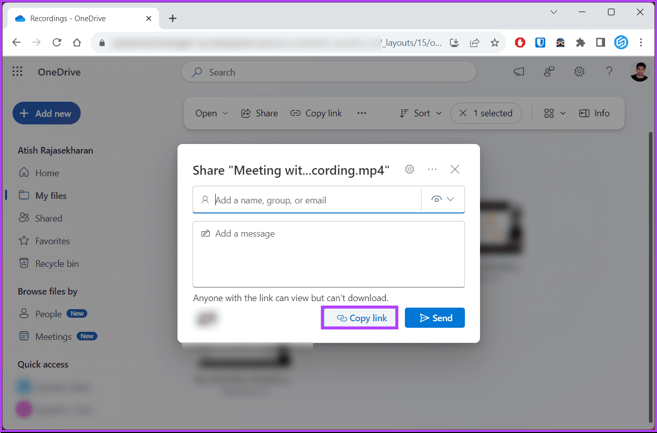Click the help question mark icon
Screen dimensions: 657x433
point(609,72)
